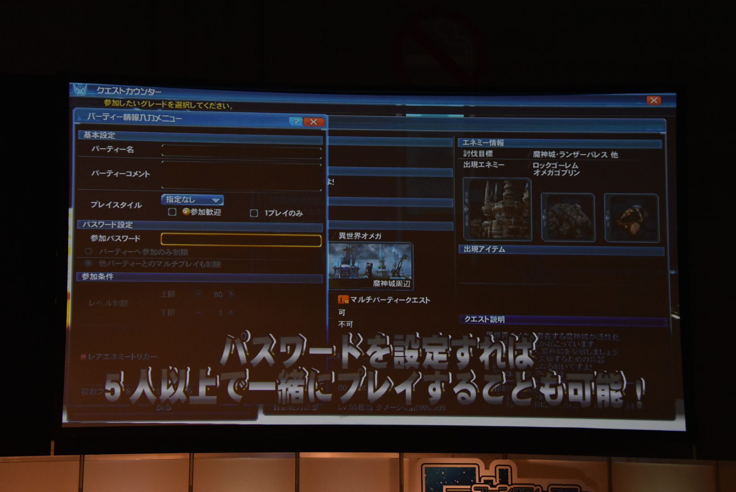Screen dimensions: 736x492
Task: Decrease the lower level limit (下限)
Action: point(199,312)
